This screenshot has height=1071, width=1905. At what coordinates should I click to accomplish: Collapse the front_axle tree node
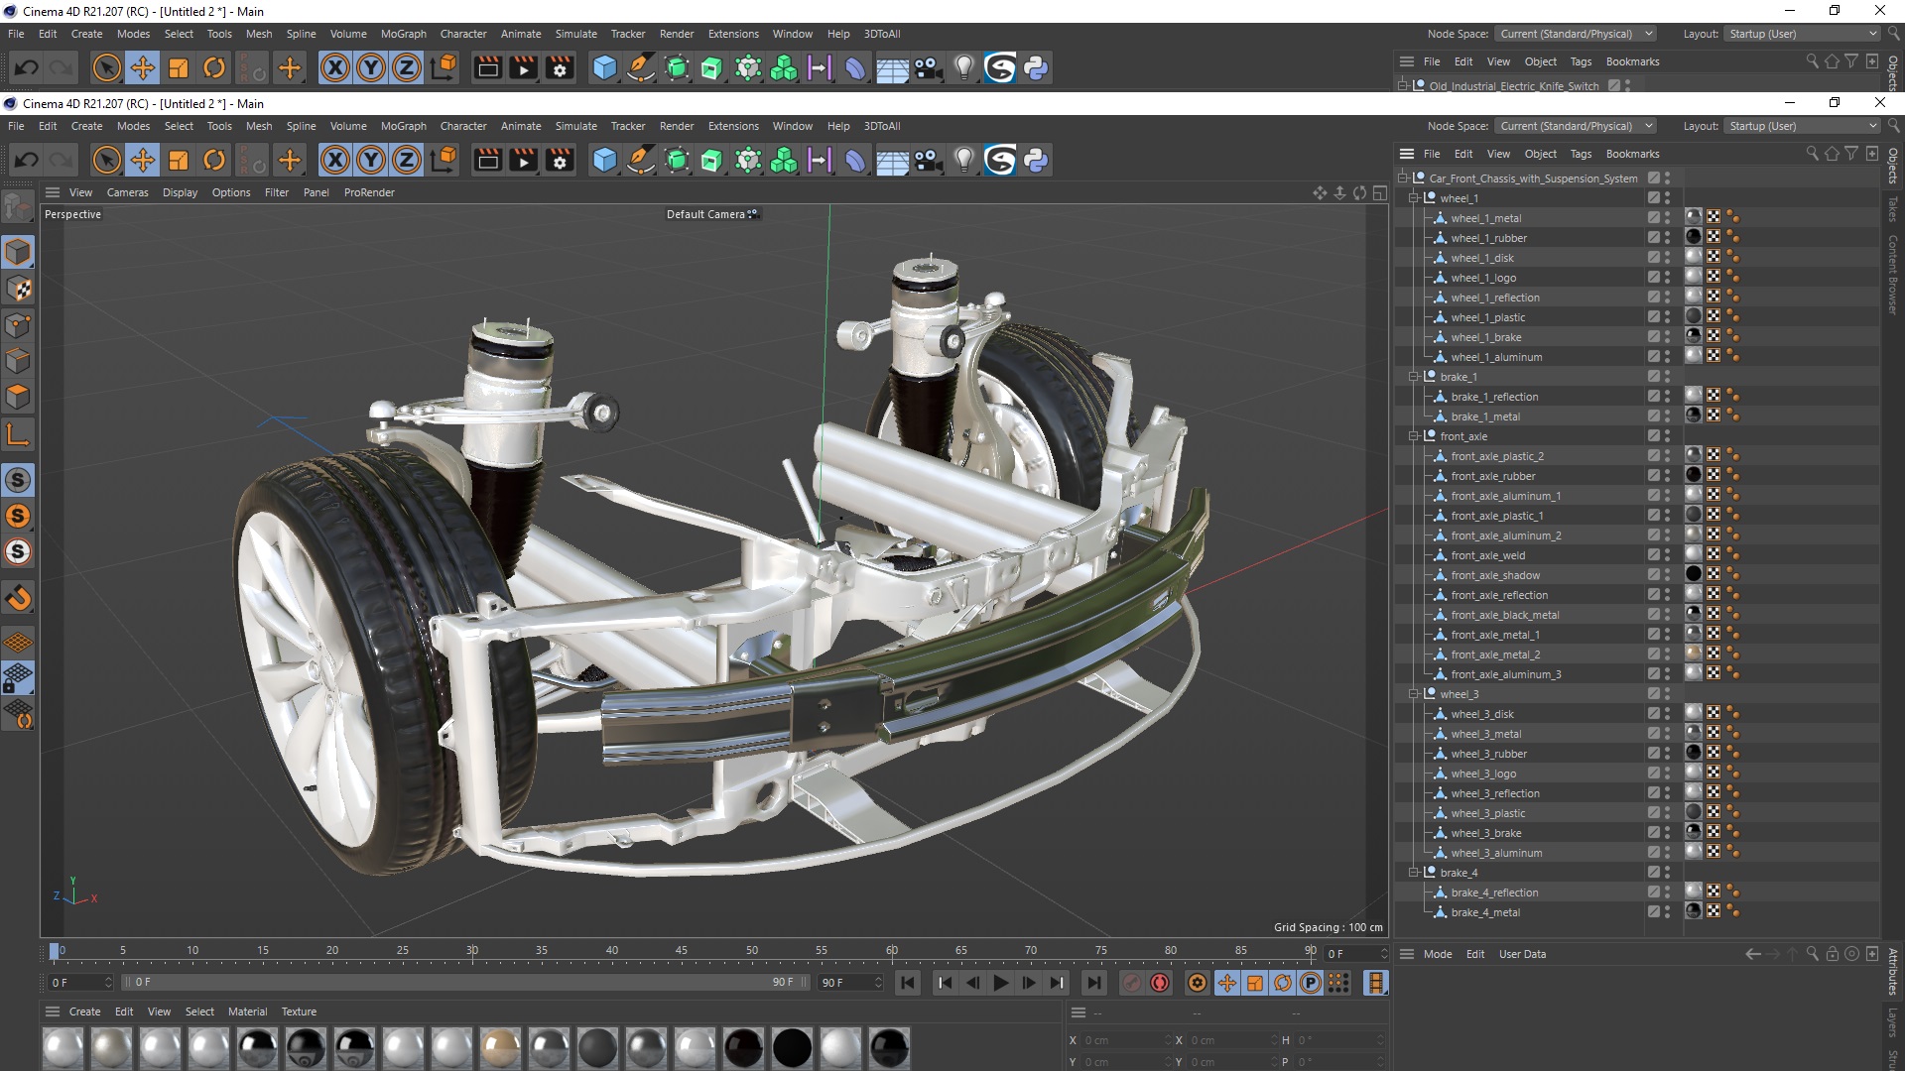point(1414,436)
